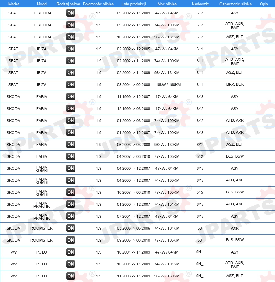Select the date cell '07.2001 -> 12.2007'
Image resolution: width=275 pixels, height=282 pixels.
(x=133, y=216)
